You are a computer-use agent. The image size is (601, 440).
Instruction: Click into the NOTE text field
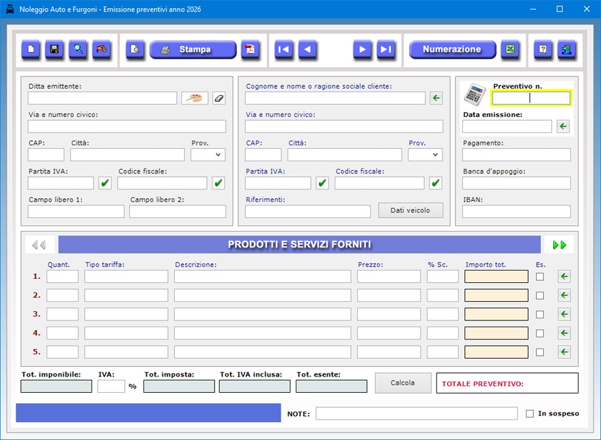point(416,414)
